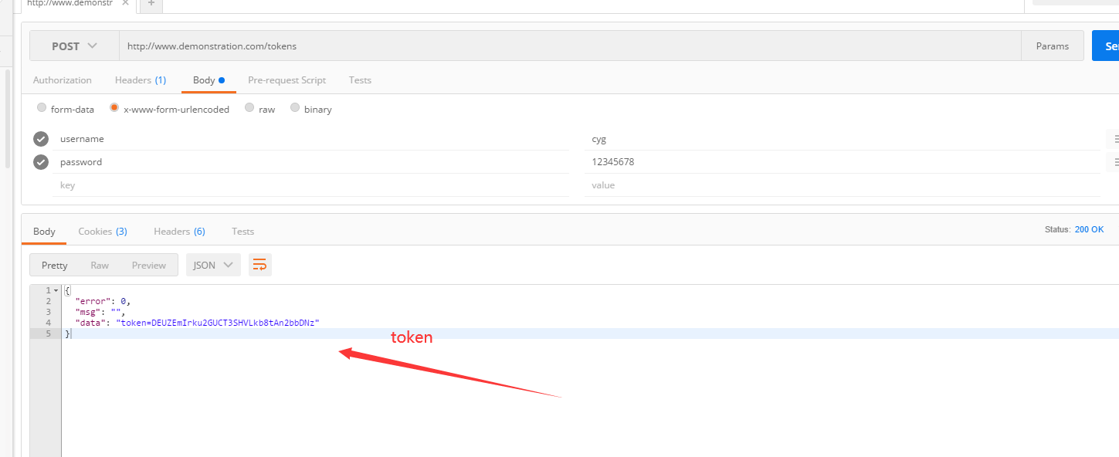Screen dimensions: 1119x457
Task: Switch response view to Raw
Action: (100, 265)
